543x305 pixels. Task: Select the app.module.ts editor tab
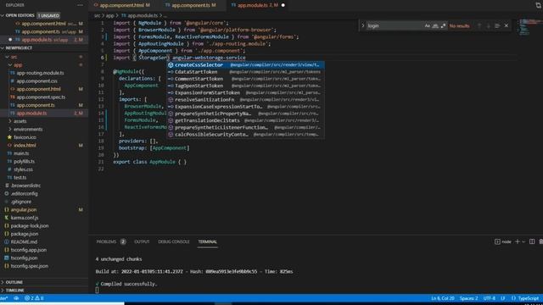(x=258, y=5)
